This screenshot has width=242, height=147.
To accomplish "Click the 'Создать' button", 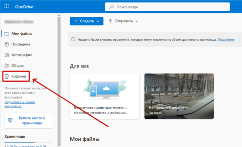I will 87,21.
